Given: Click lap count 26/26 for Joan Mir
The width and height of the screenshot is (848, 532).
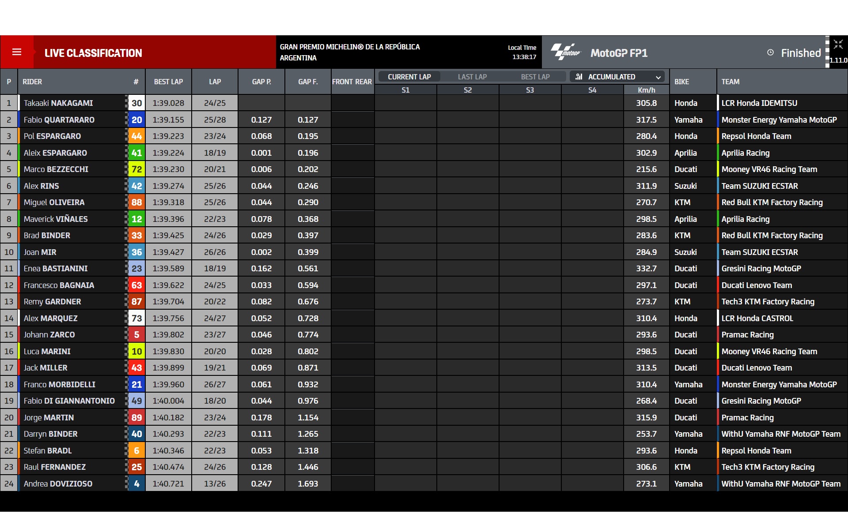Looking at the screenshot, I should [x=215, y=252].
